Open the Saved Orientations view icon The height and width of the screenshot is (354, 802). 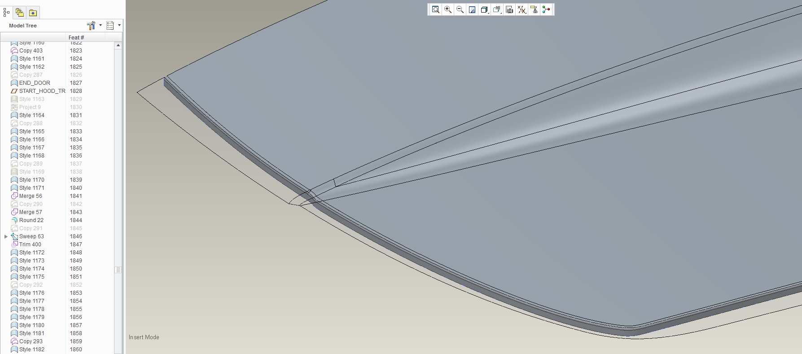pyautogui.click(x=497, y=9)
